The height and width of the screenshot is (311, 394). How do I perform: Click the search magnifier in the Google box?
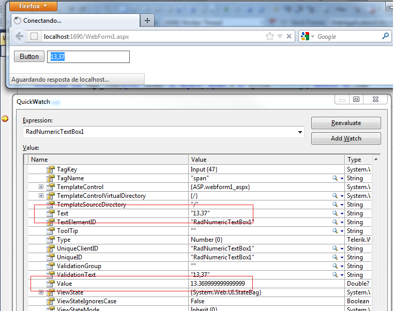click(385, 36)
